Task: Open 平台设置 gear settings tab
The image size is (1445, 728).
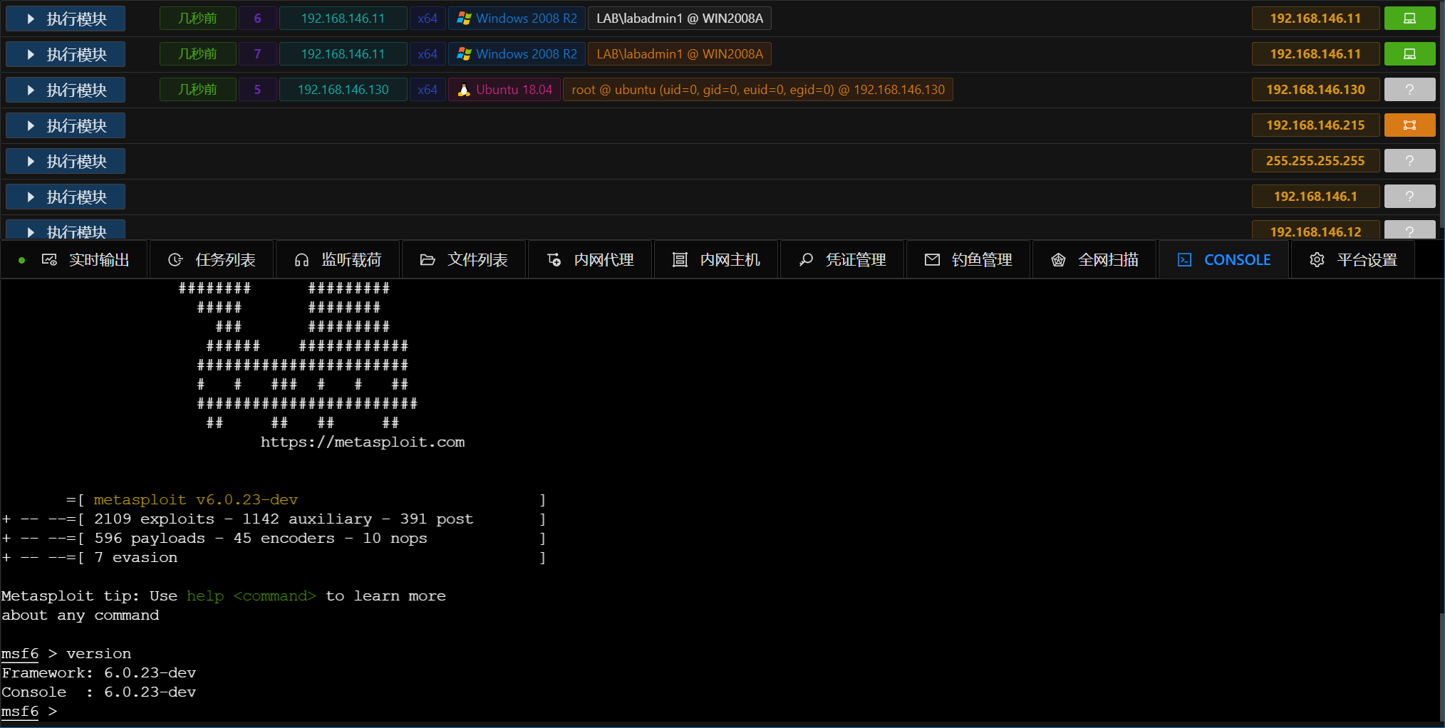Action: [x=1353, y=260]
